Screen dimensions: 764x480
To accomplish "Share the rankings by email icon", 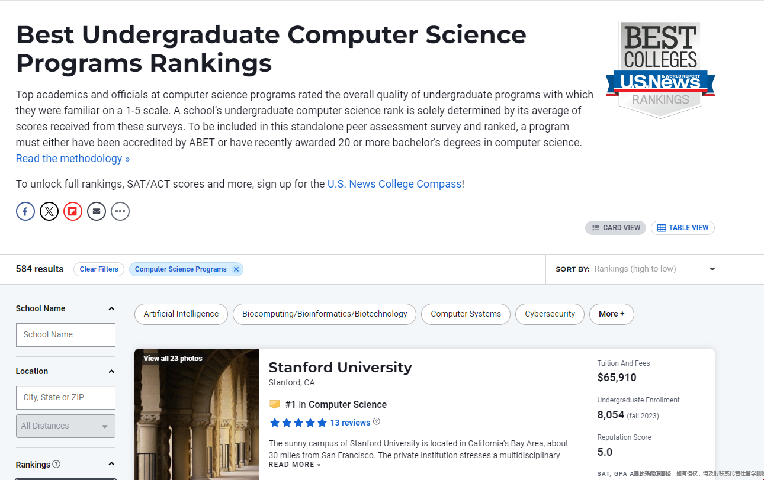I will (97, 211).
